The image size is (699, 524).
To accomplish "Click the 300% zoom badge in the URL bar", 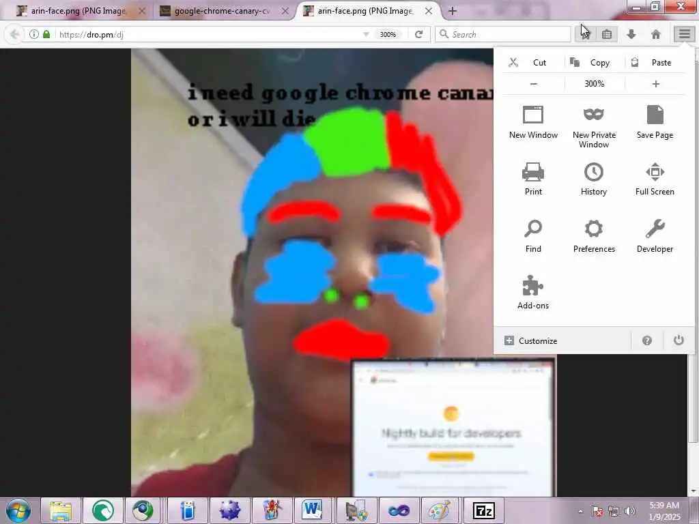I will 388,34.
